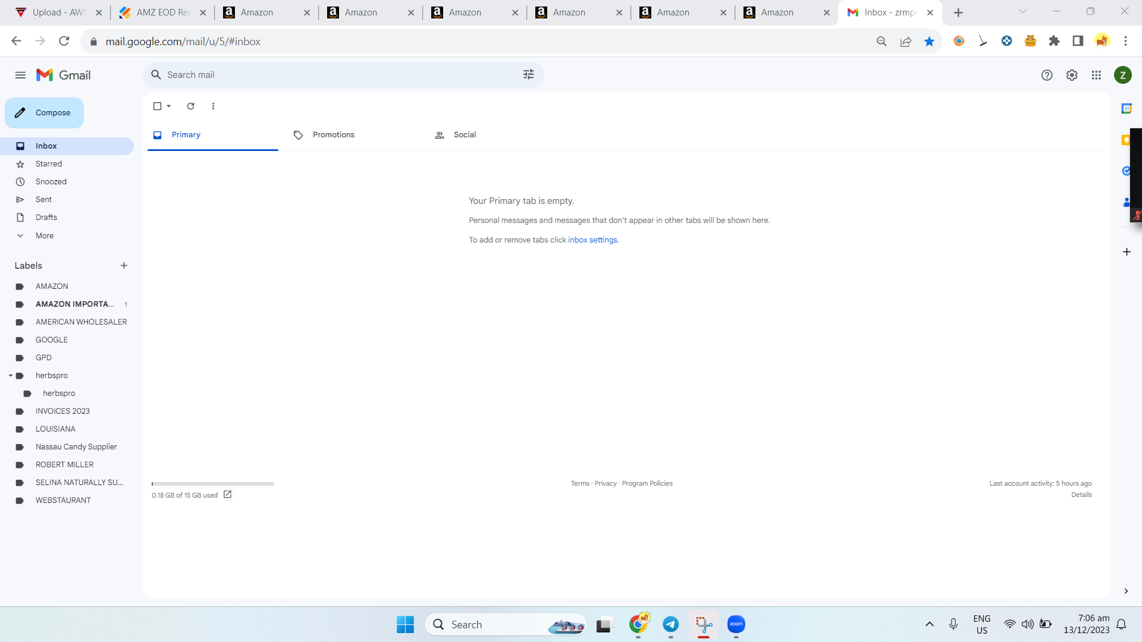Open Gmail Settings gear

coord(1072,75)
